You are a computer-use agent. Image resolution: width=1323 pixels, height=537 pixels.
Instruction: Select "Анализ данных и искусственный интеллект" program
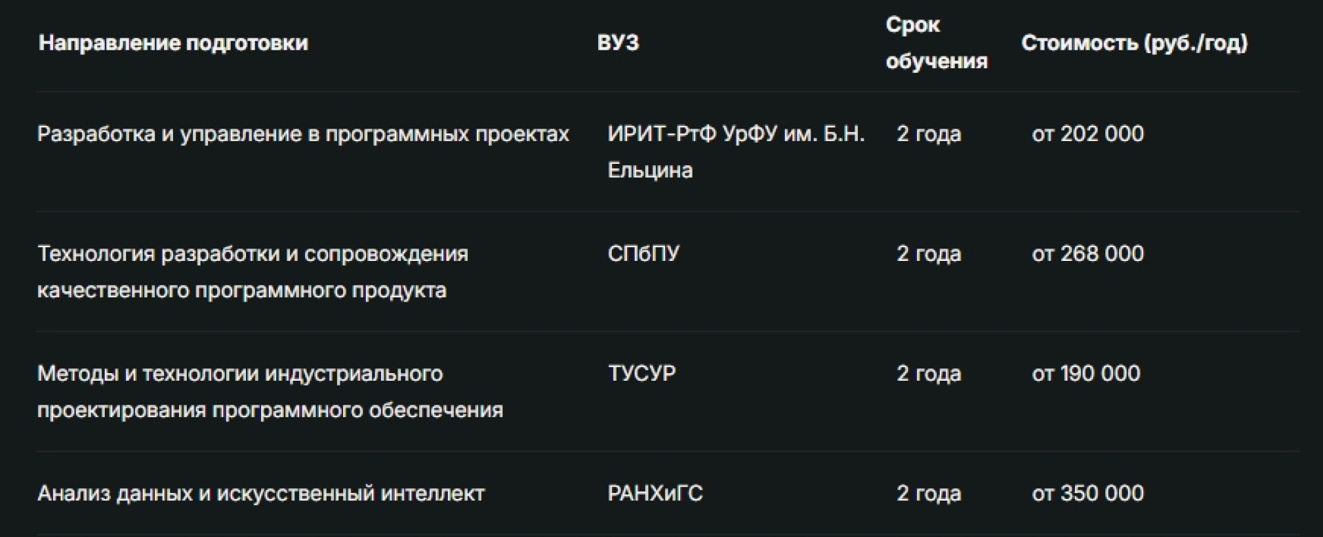coord(260,494)
